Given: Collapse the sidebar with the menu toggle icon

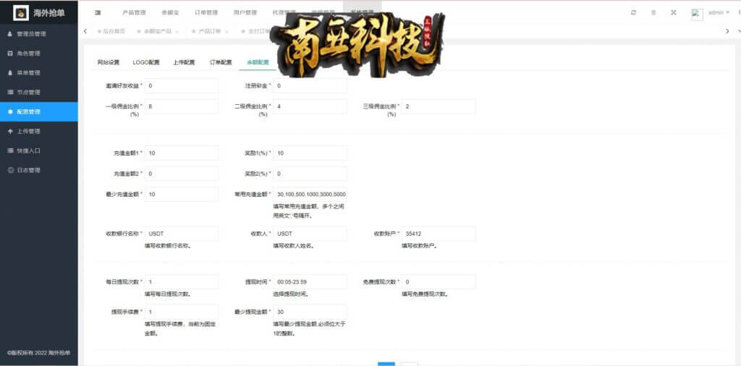Looking at the screenshot, I should (x=98, y=13).
